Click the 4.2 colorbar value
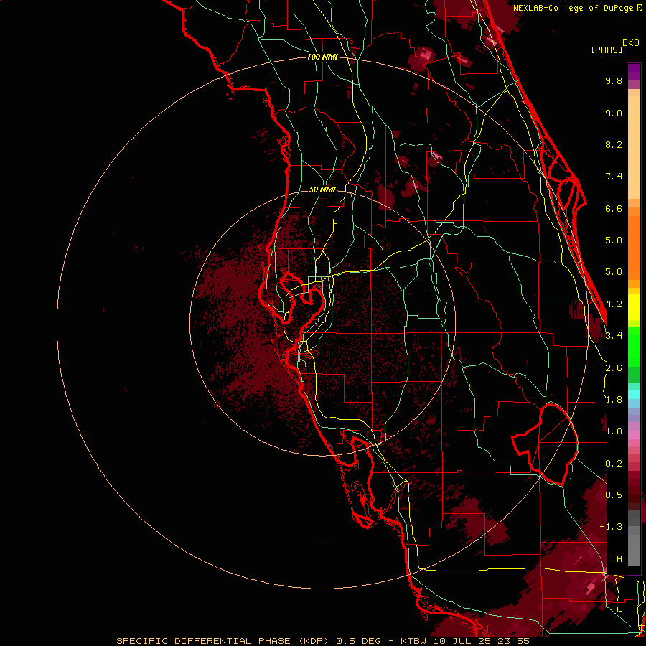 coord(614,304)
